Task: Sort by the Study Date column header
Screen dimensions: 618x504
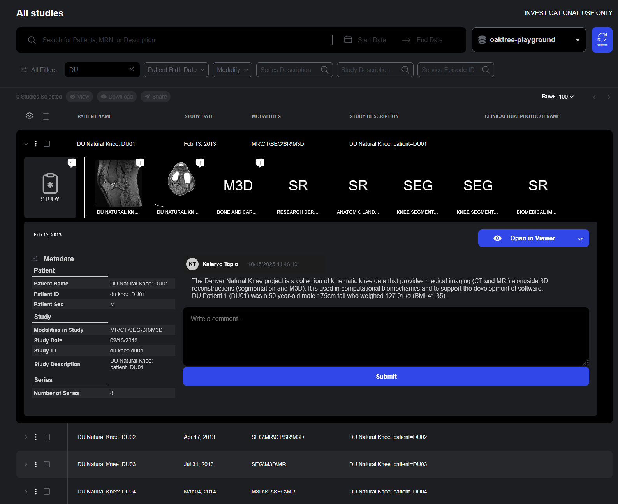Action: point(199,116)
